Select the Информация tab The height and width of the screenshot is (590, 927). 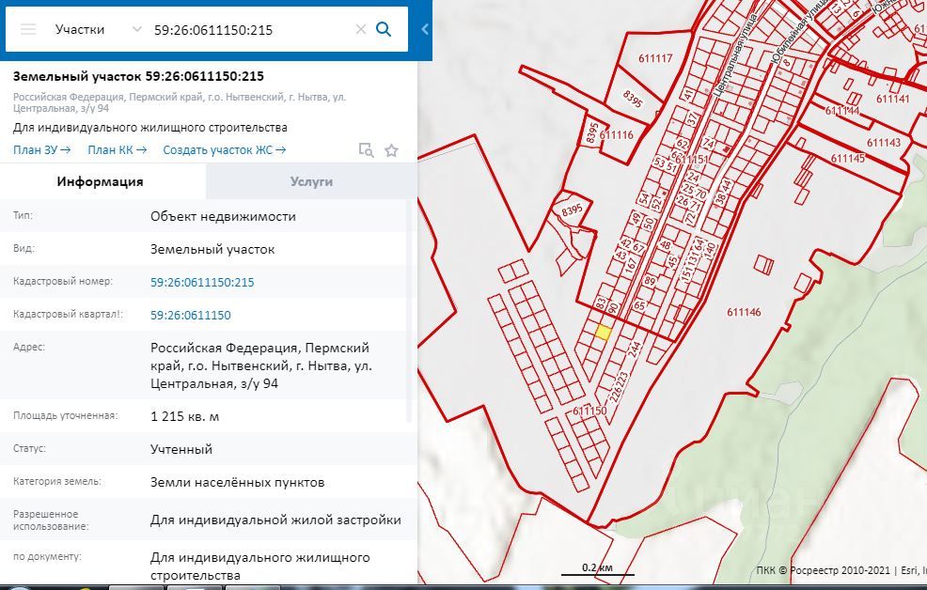[100, 181]
